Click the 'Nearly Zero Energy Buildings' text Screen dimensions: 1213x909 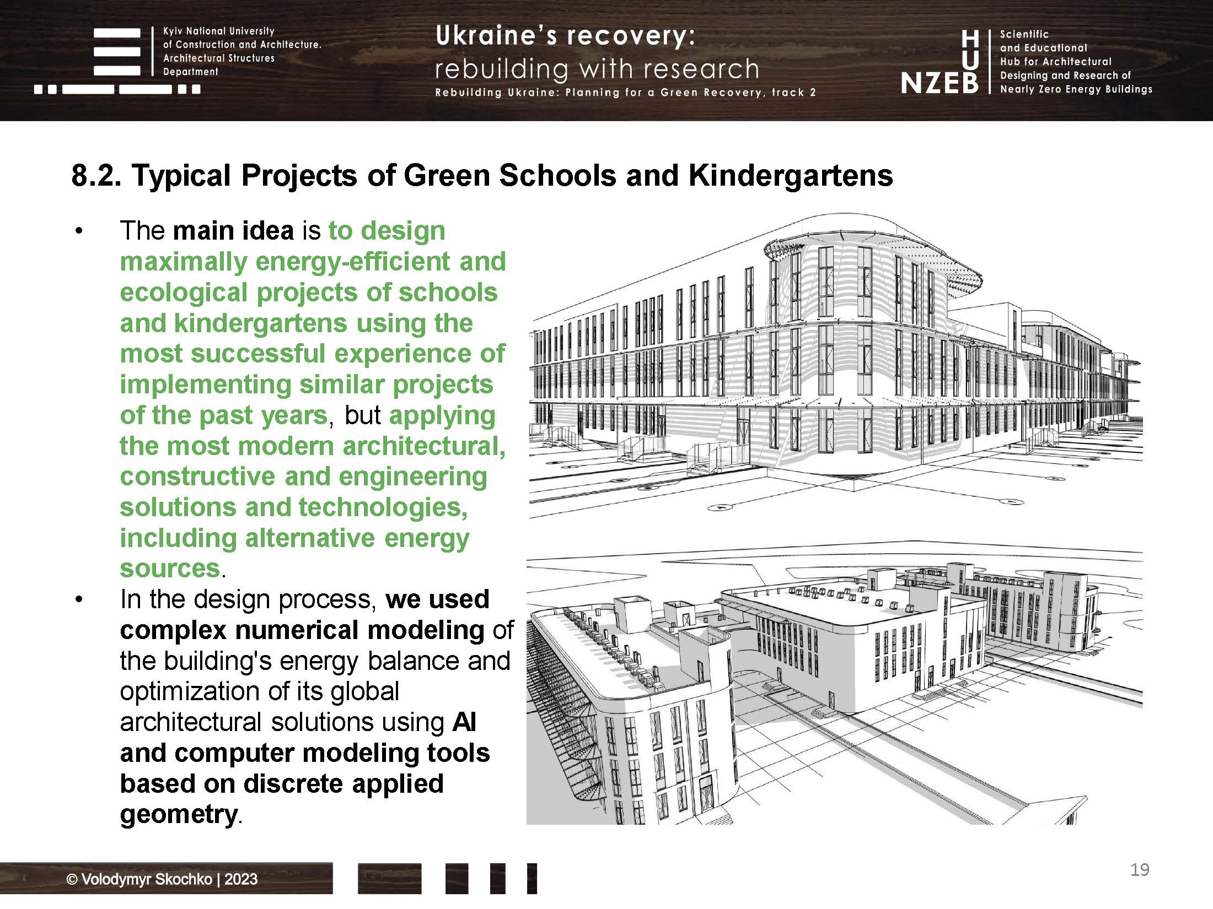pyautogui.click(x=1076, y=89)
